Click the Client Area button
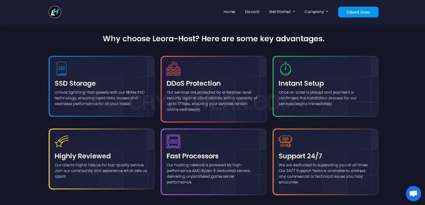425x205 pixels. click(x=358, y=12)
